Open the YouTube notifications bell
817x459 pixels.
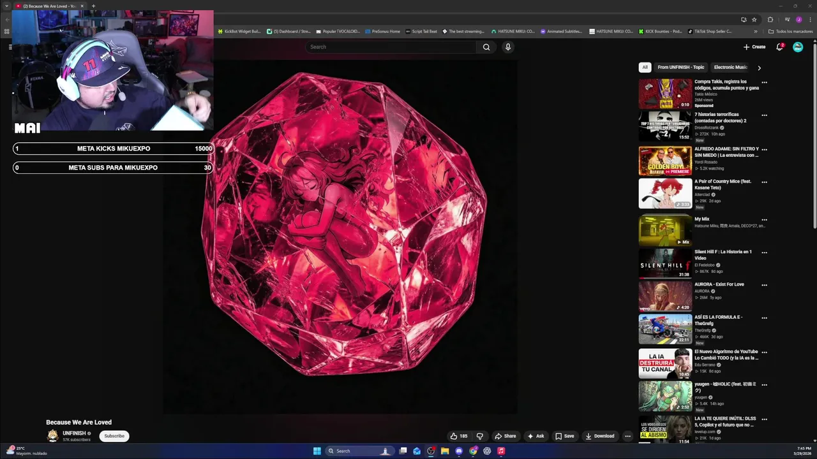click(779, 47)
